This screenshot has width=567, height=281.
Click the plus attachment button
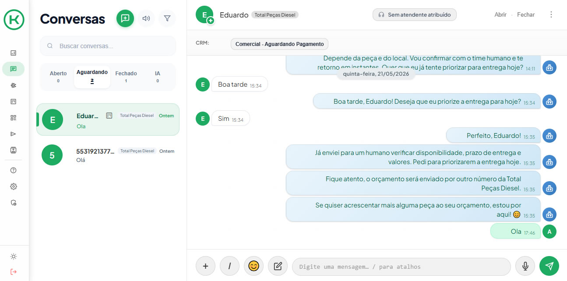(205, 266)
